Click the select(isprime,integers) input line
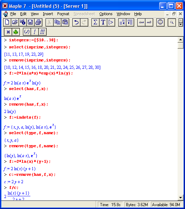Viewport: 185px width, 209px height. (x=40, y=47)
